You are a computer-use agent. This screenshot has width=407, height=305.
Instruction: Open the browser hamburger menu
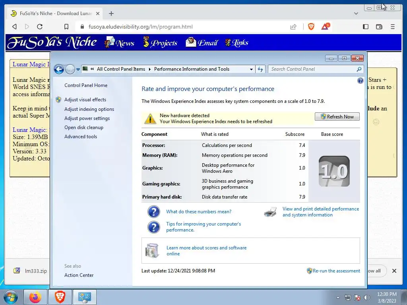click(393, 27)
